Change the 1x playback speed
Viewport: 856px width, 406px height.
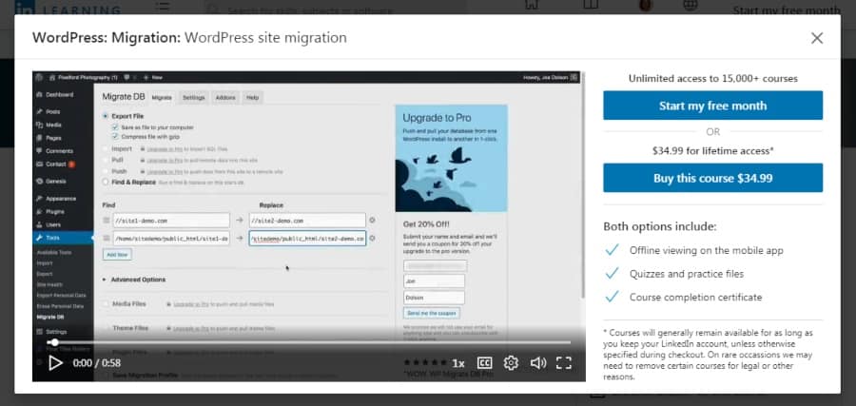coord(458,363)
